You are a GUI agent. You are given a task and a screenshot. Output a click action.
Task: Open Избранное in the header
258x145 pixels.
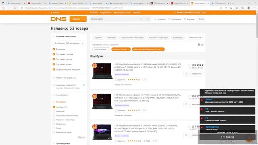click(175, 19)
